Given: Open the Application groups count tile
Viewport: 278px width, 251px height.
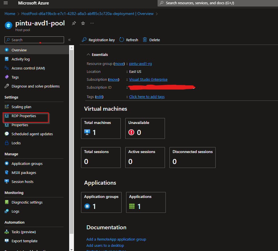Looking at the screenshot, I should (x=101, y=202).
